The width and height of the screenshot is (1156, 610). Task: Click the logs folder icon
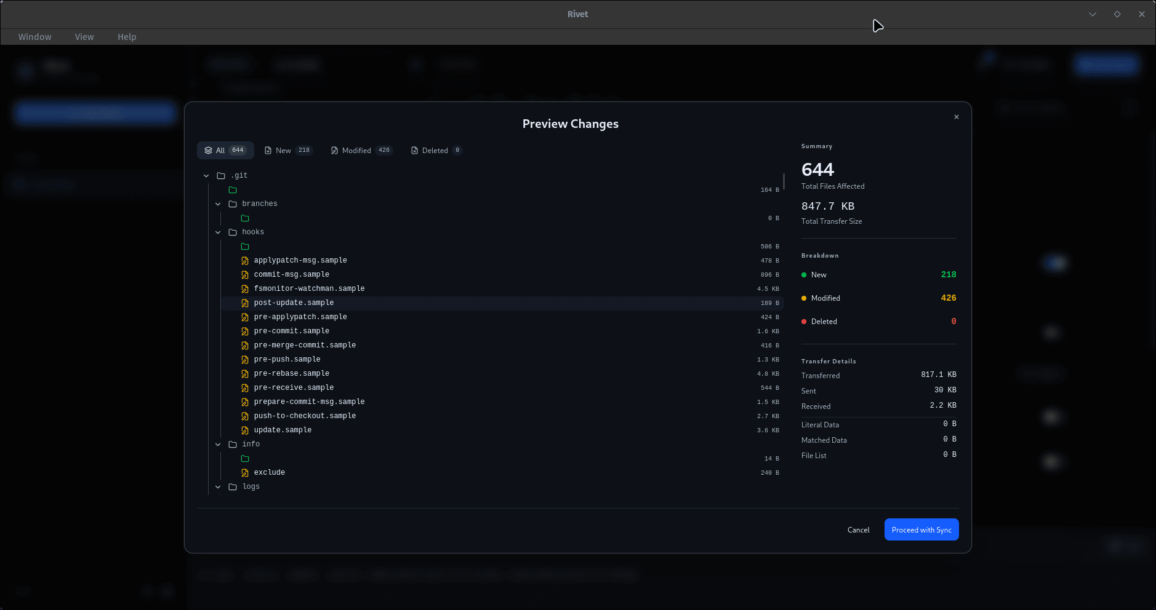(233, 487)
